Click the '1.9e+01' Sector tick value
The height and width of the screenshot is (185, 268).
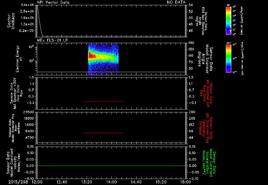click(x=26, y=18)
